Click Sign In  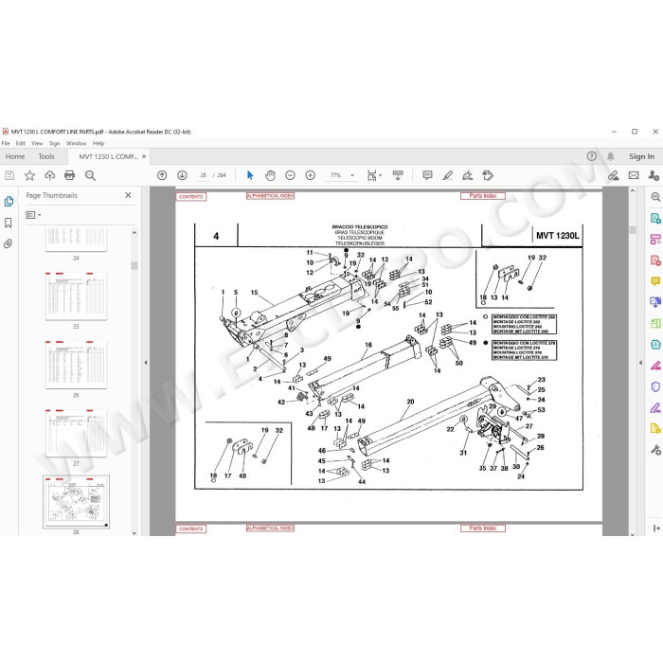tap(641, 156)
